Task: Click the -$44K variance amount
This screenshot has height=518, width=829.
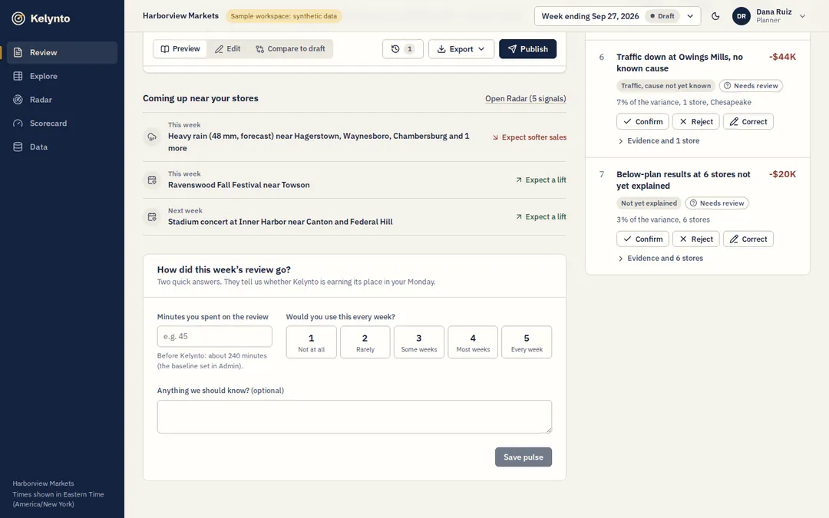Action: (x=782, y=57)
